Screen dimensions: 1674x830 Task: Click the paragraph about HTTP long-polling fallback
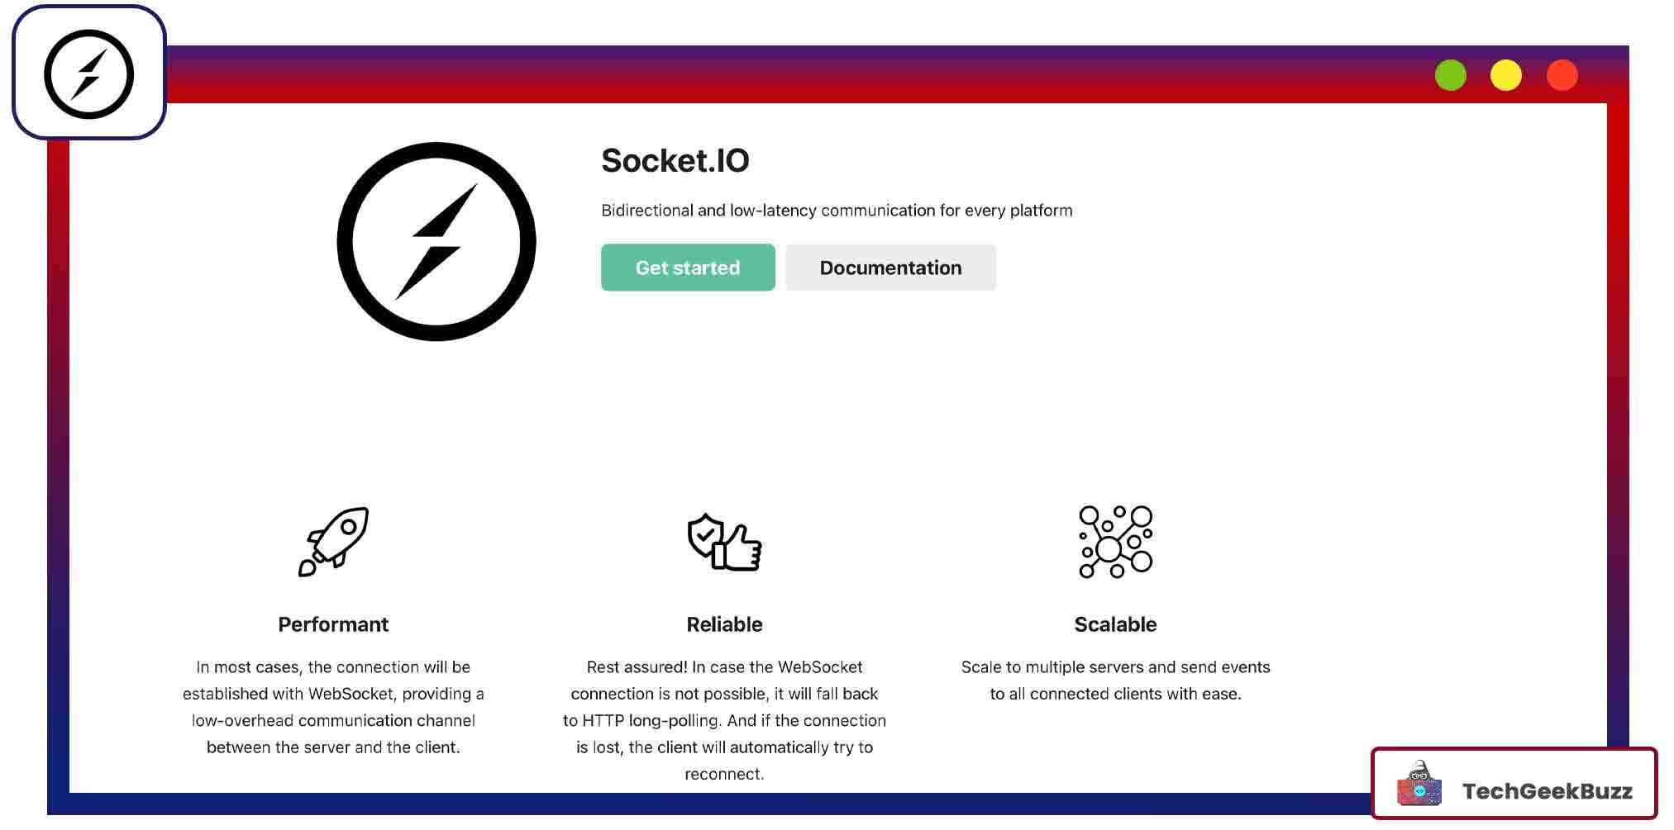[x=724, y=720]
